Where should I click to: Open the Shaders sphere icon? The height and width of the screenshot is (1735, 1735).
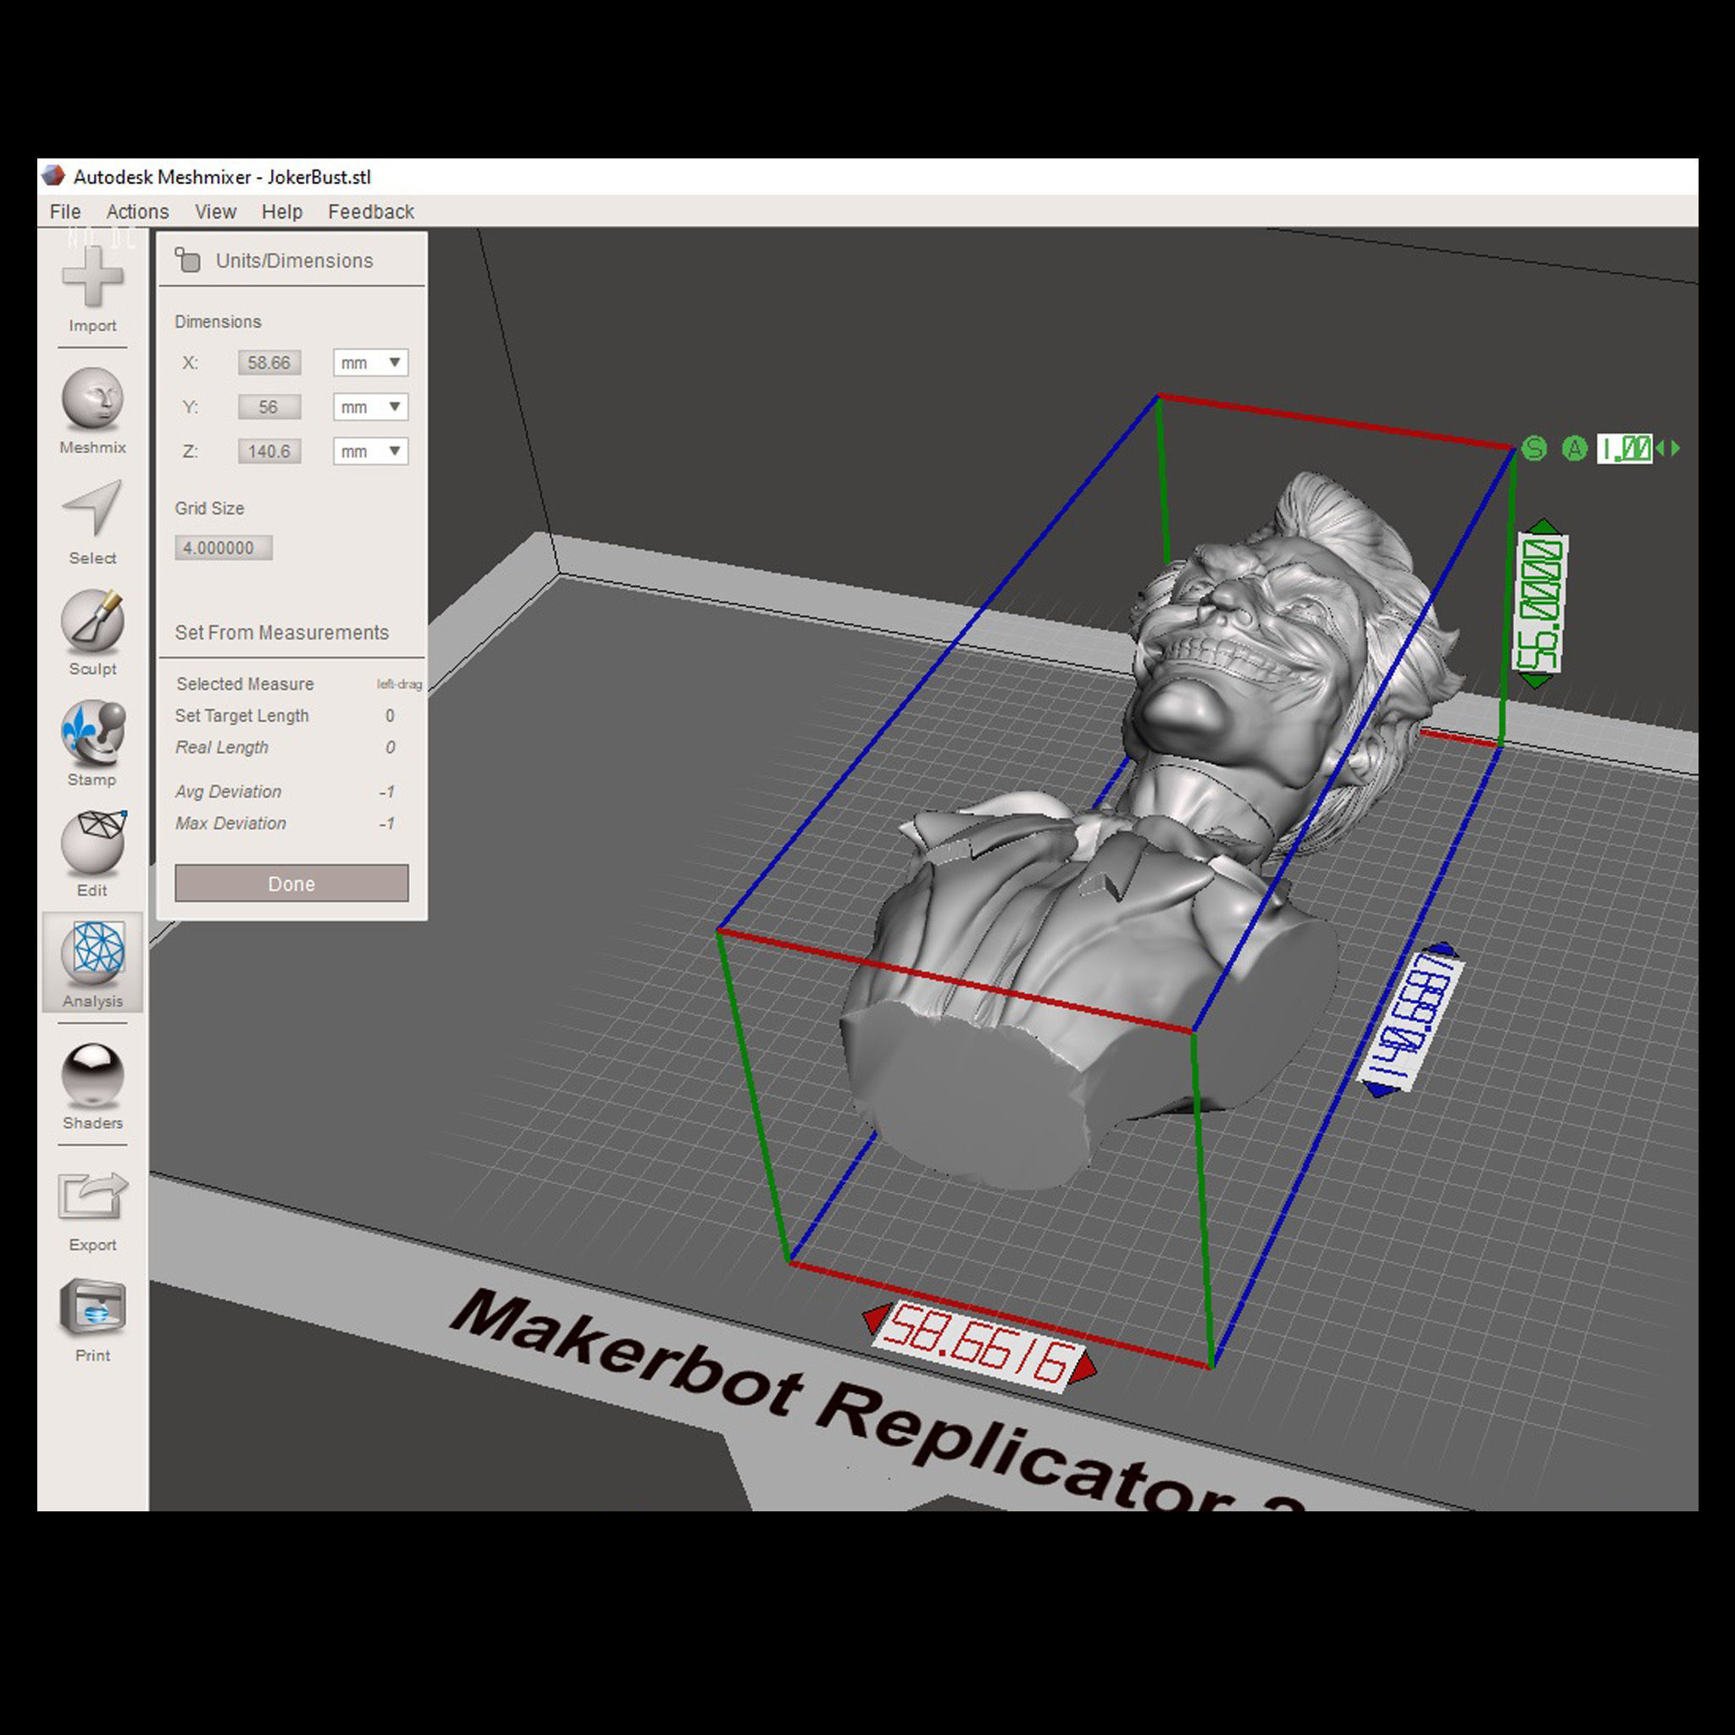click(92, 1075)
